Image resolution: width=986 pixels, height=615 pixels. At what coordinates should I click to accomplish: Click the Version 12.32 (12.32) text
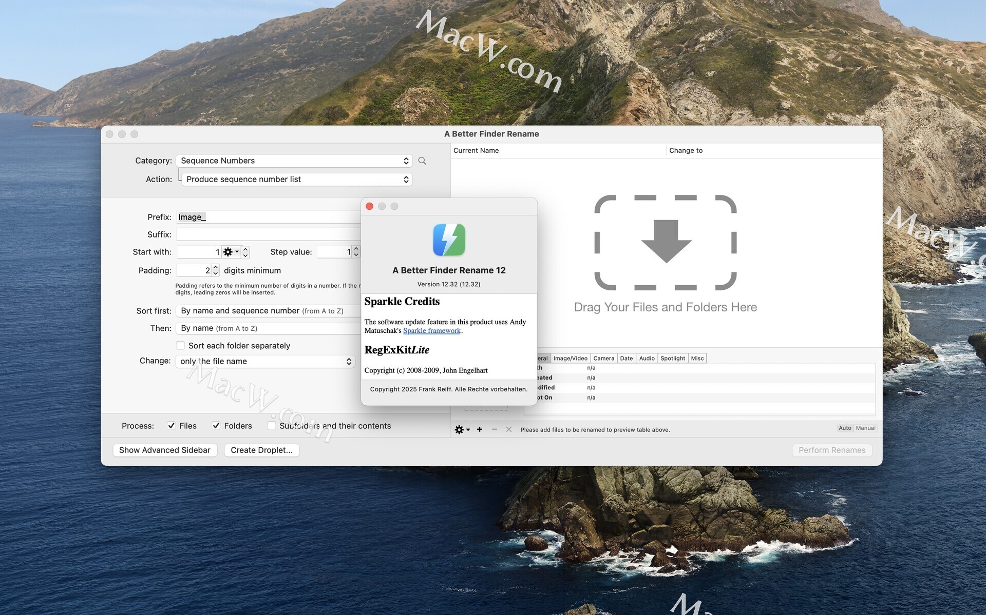(x=449, y=284)
